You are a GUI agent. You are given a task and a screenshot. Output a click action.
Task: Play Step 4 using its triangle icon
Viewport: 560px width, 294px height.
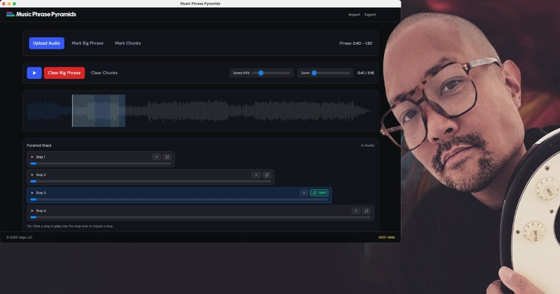32,210
